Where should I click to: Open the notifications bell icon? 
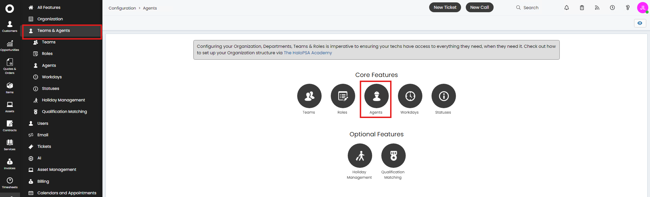coord(567,7)
